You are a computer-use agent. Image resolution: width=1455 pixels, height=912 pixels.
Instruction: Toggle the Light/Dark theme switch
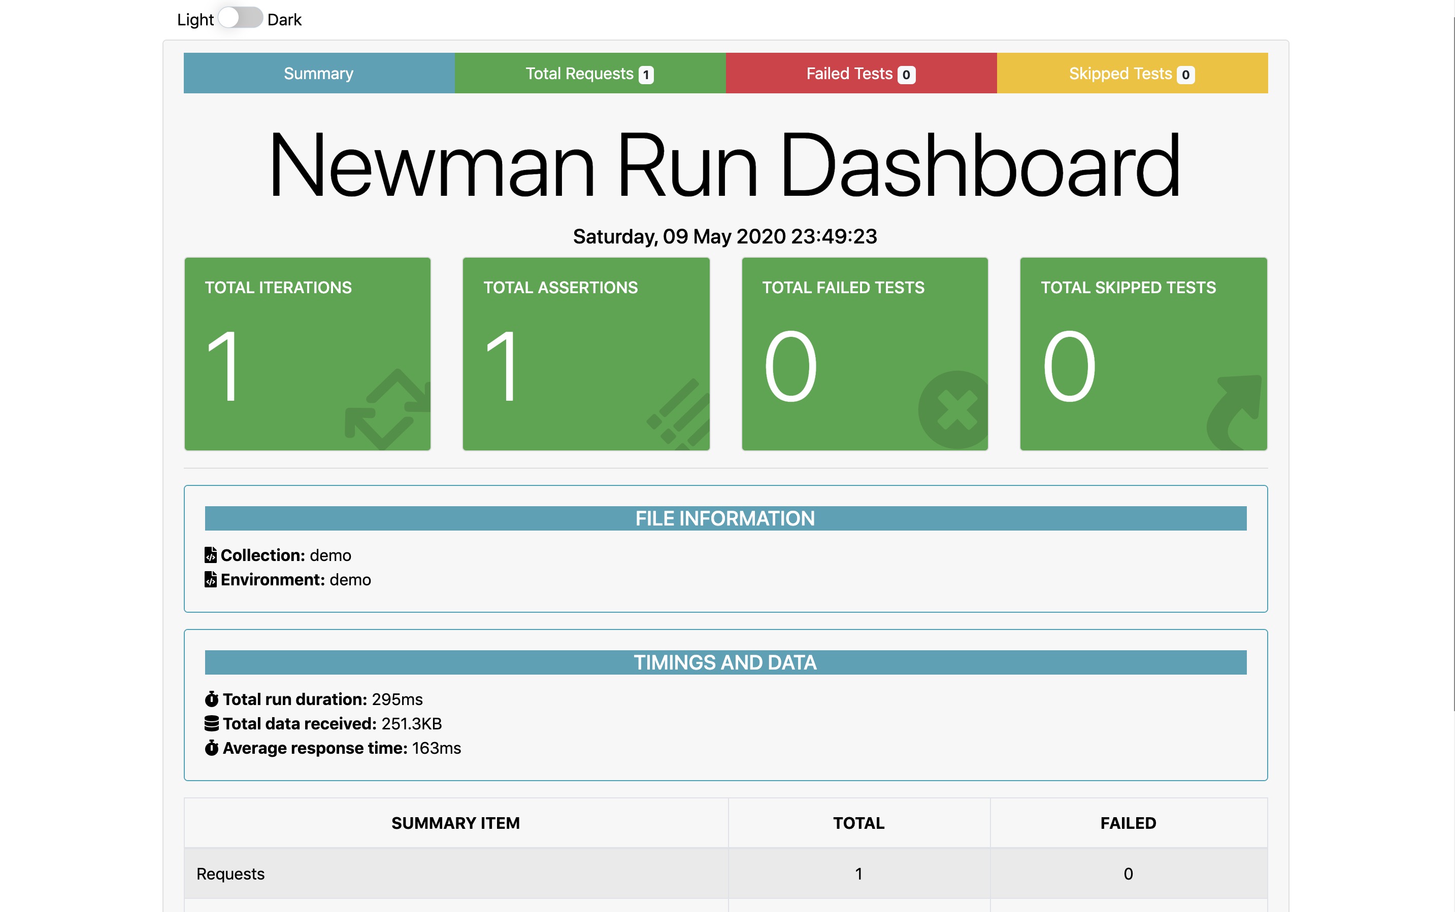tap(240, 18)
